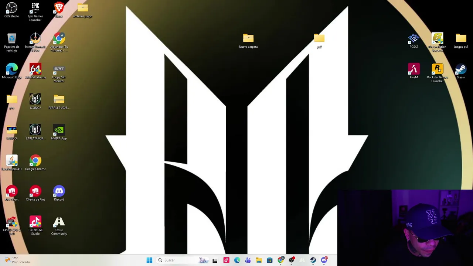Launch the Cliente de Riot shortcut
473x266 pixels.
35,194
